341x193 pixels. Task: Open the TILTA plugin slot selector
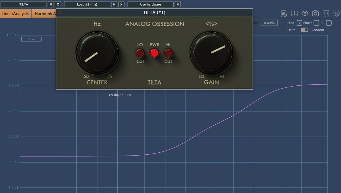(x=24, y=4)
